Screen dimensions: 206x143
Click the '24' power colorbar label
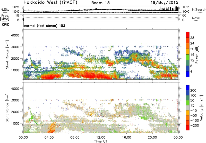[192, 43]
